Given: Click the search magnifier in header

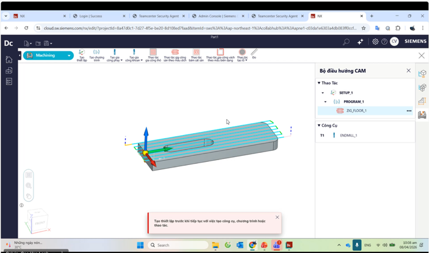Looking at the screenshot, I should click(x=346, y=42).
